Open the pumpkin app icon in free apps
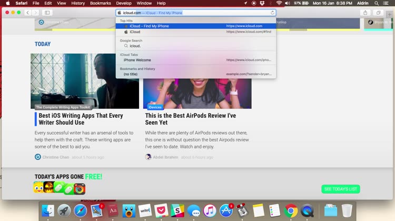Viewport: 395px width, 221px height. 48,187
